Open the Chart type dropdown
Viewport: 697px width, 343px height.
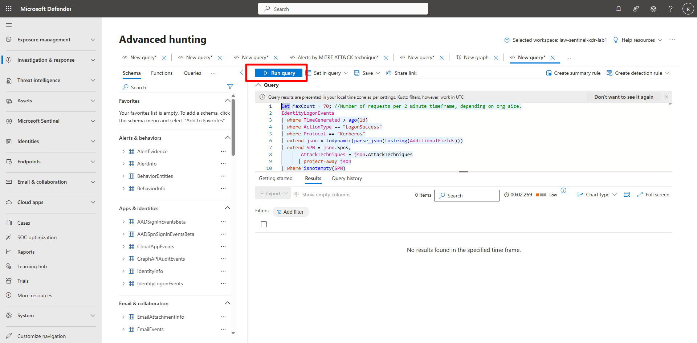[597, 195]
